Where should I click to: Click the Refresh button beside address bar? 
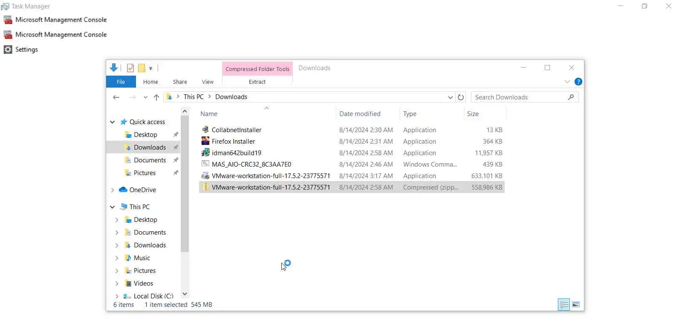click(x=460, y=97)
